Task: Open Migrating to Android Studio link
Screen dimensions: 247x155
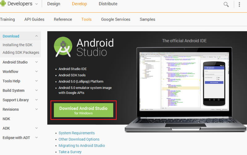Action: (82, 145)
